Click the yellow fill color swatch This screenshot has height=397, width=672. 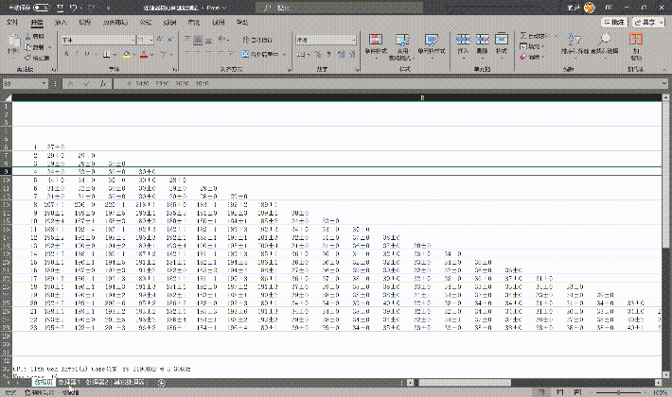tap(127, 54)
